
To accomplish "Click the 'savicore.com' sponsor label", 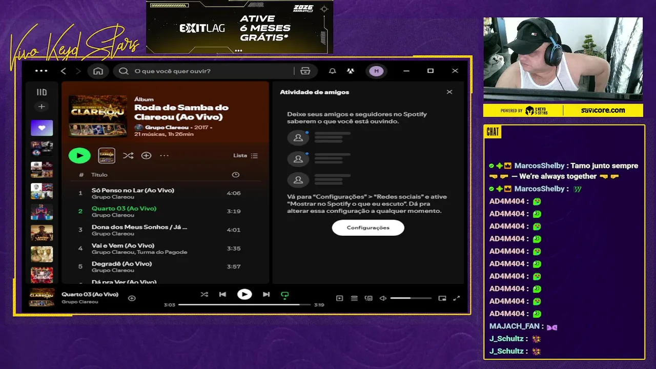I will (x=603, y=110).
